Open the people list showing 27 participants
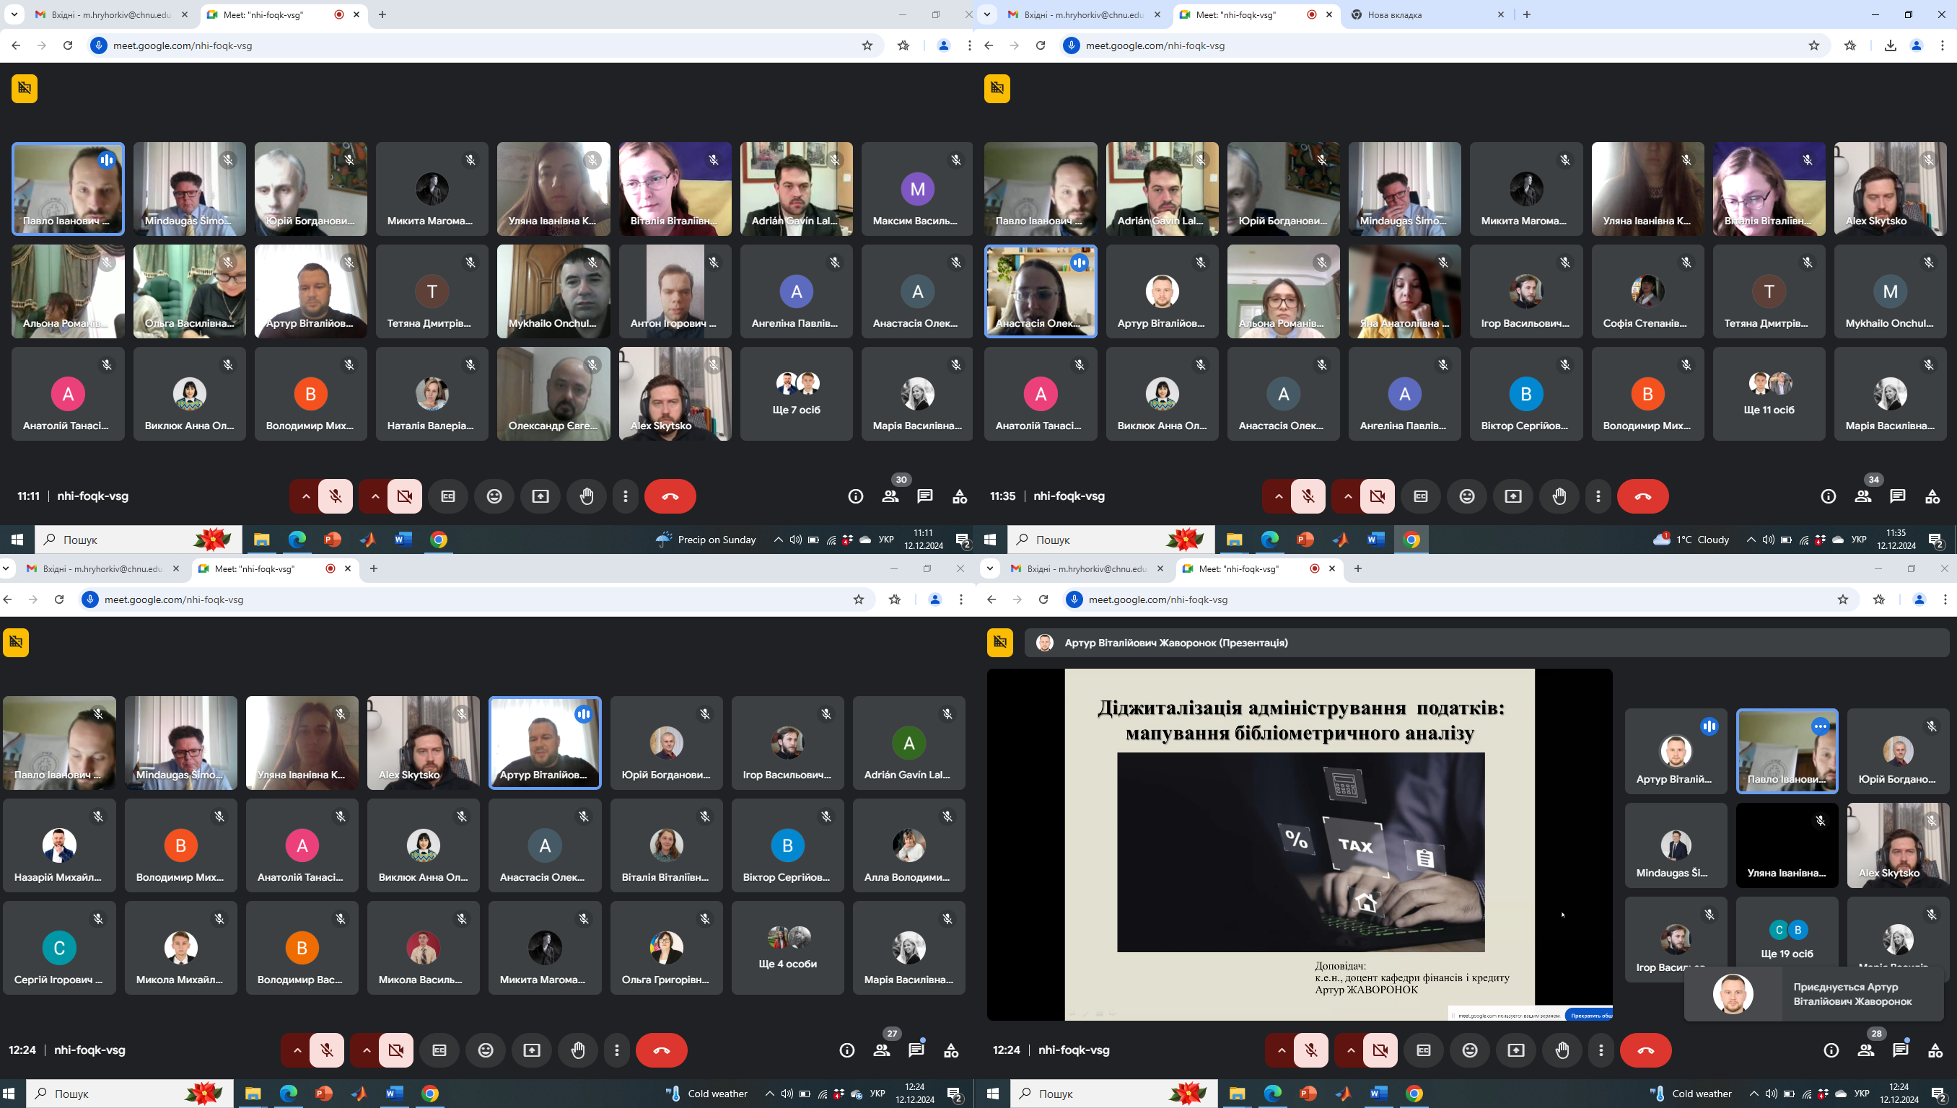This screenshot has height=1108, width=1957. [882, 1050]
